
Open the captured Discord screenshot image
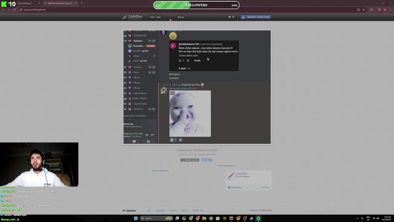point(197,87)
